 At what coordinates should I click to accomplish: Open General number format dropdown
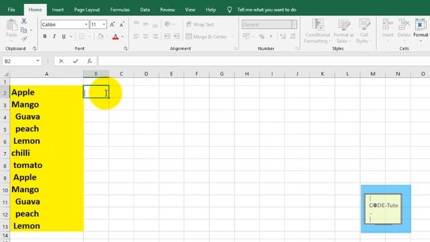click(294, 24)
